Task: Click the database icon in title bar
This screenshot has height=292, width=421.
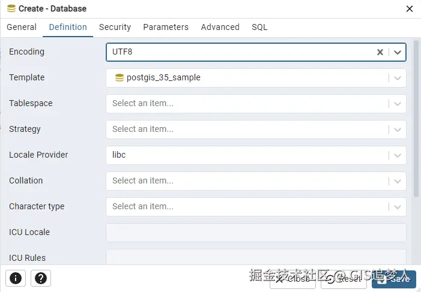Action: point(11,9)
